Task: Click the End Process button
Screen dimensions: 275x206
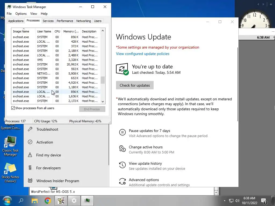Action: click(x=92, y=109)
